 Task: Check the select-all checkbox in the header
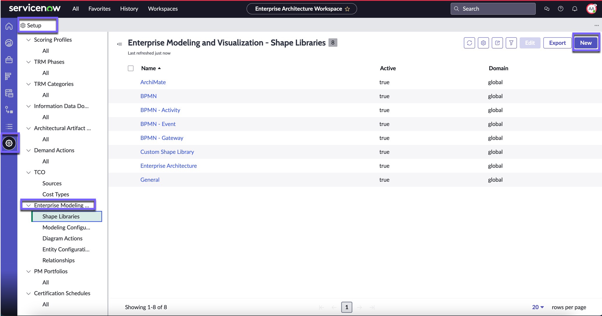(131, 68)
